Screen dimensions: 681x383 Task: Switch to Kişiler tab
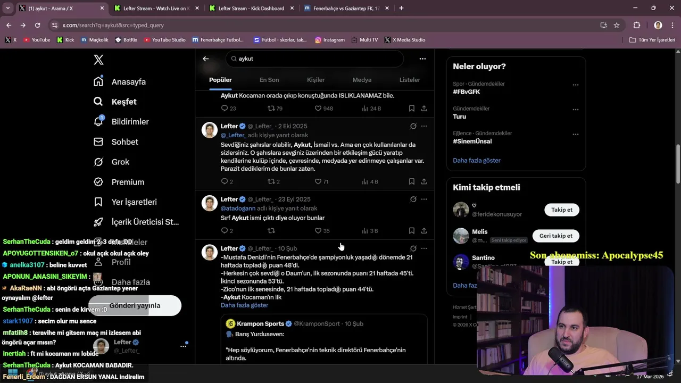315,80
